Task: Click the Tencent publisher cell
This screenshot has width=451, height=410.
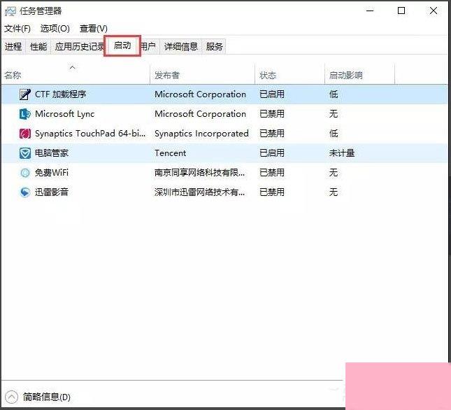Action: (171, 153)
